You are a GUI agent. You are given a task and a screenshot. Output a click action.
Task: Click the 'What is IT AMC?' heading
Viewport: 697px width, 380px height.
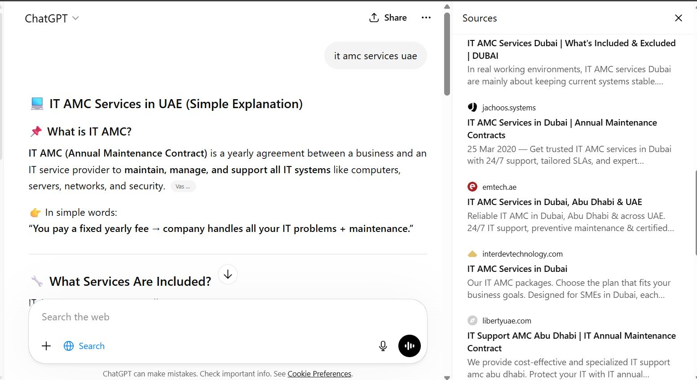point(89,131)
